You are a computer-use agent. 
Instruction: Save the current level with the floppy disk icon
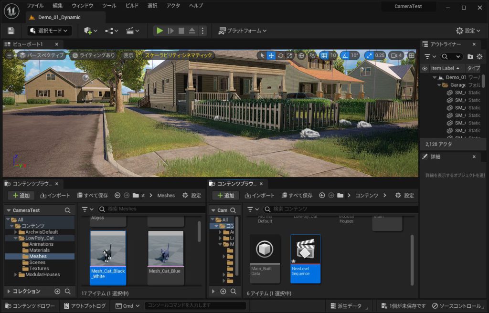[x=11, y=31]
